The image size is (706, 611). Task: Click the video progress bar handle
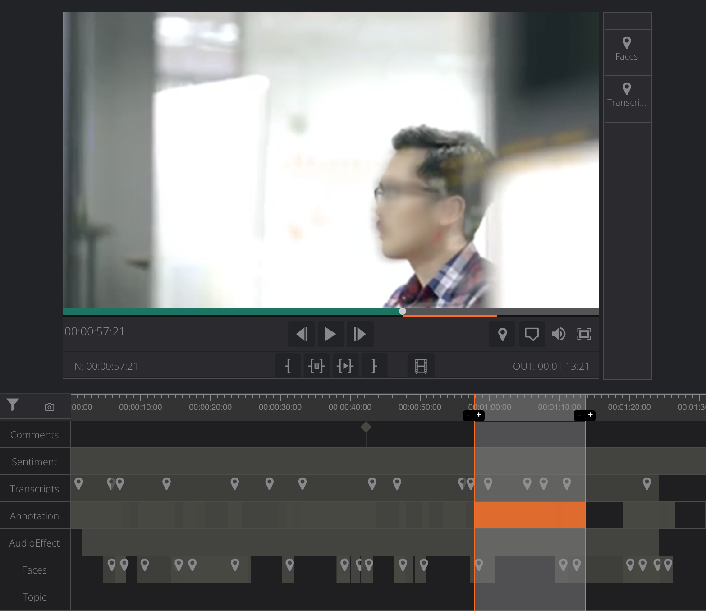pyautogui.click(x=403, y=311)
